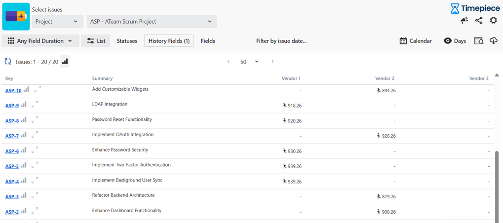Open ASP - ATeam Scrum Project dropdown
The height and width of the screenshot is (223, 503).
(x=152, y=22)
